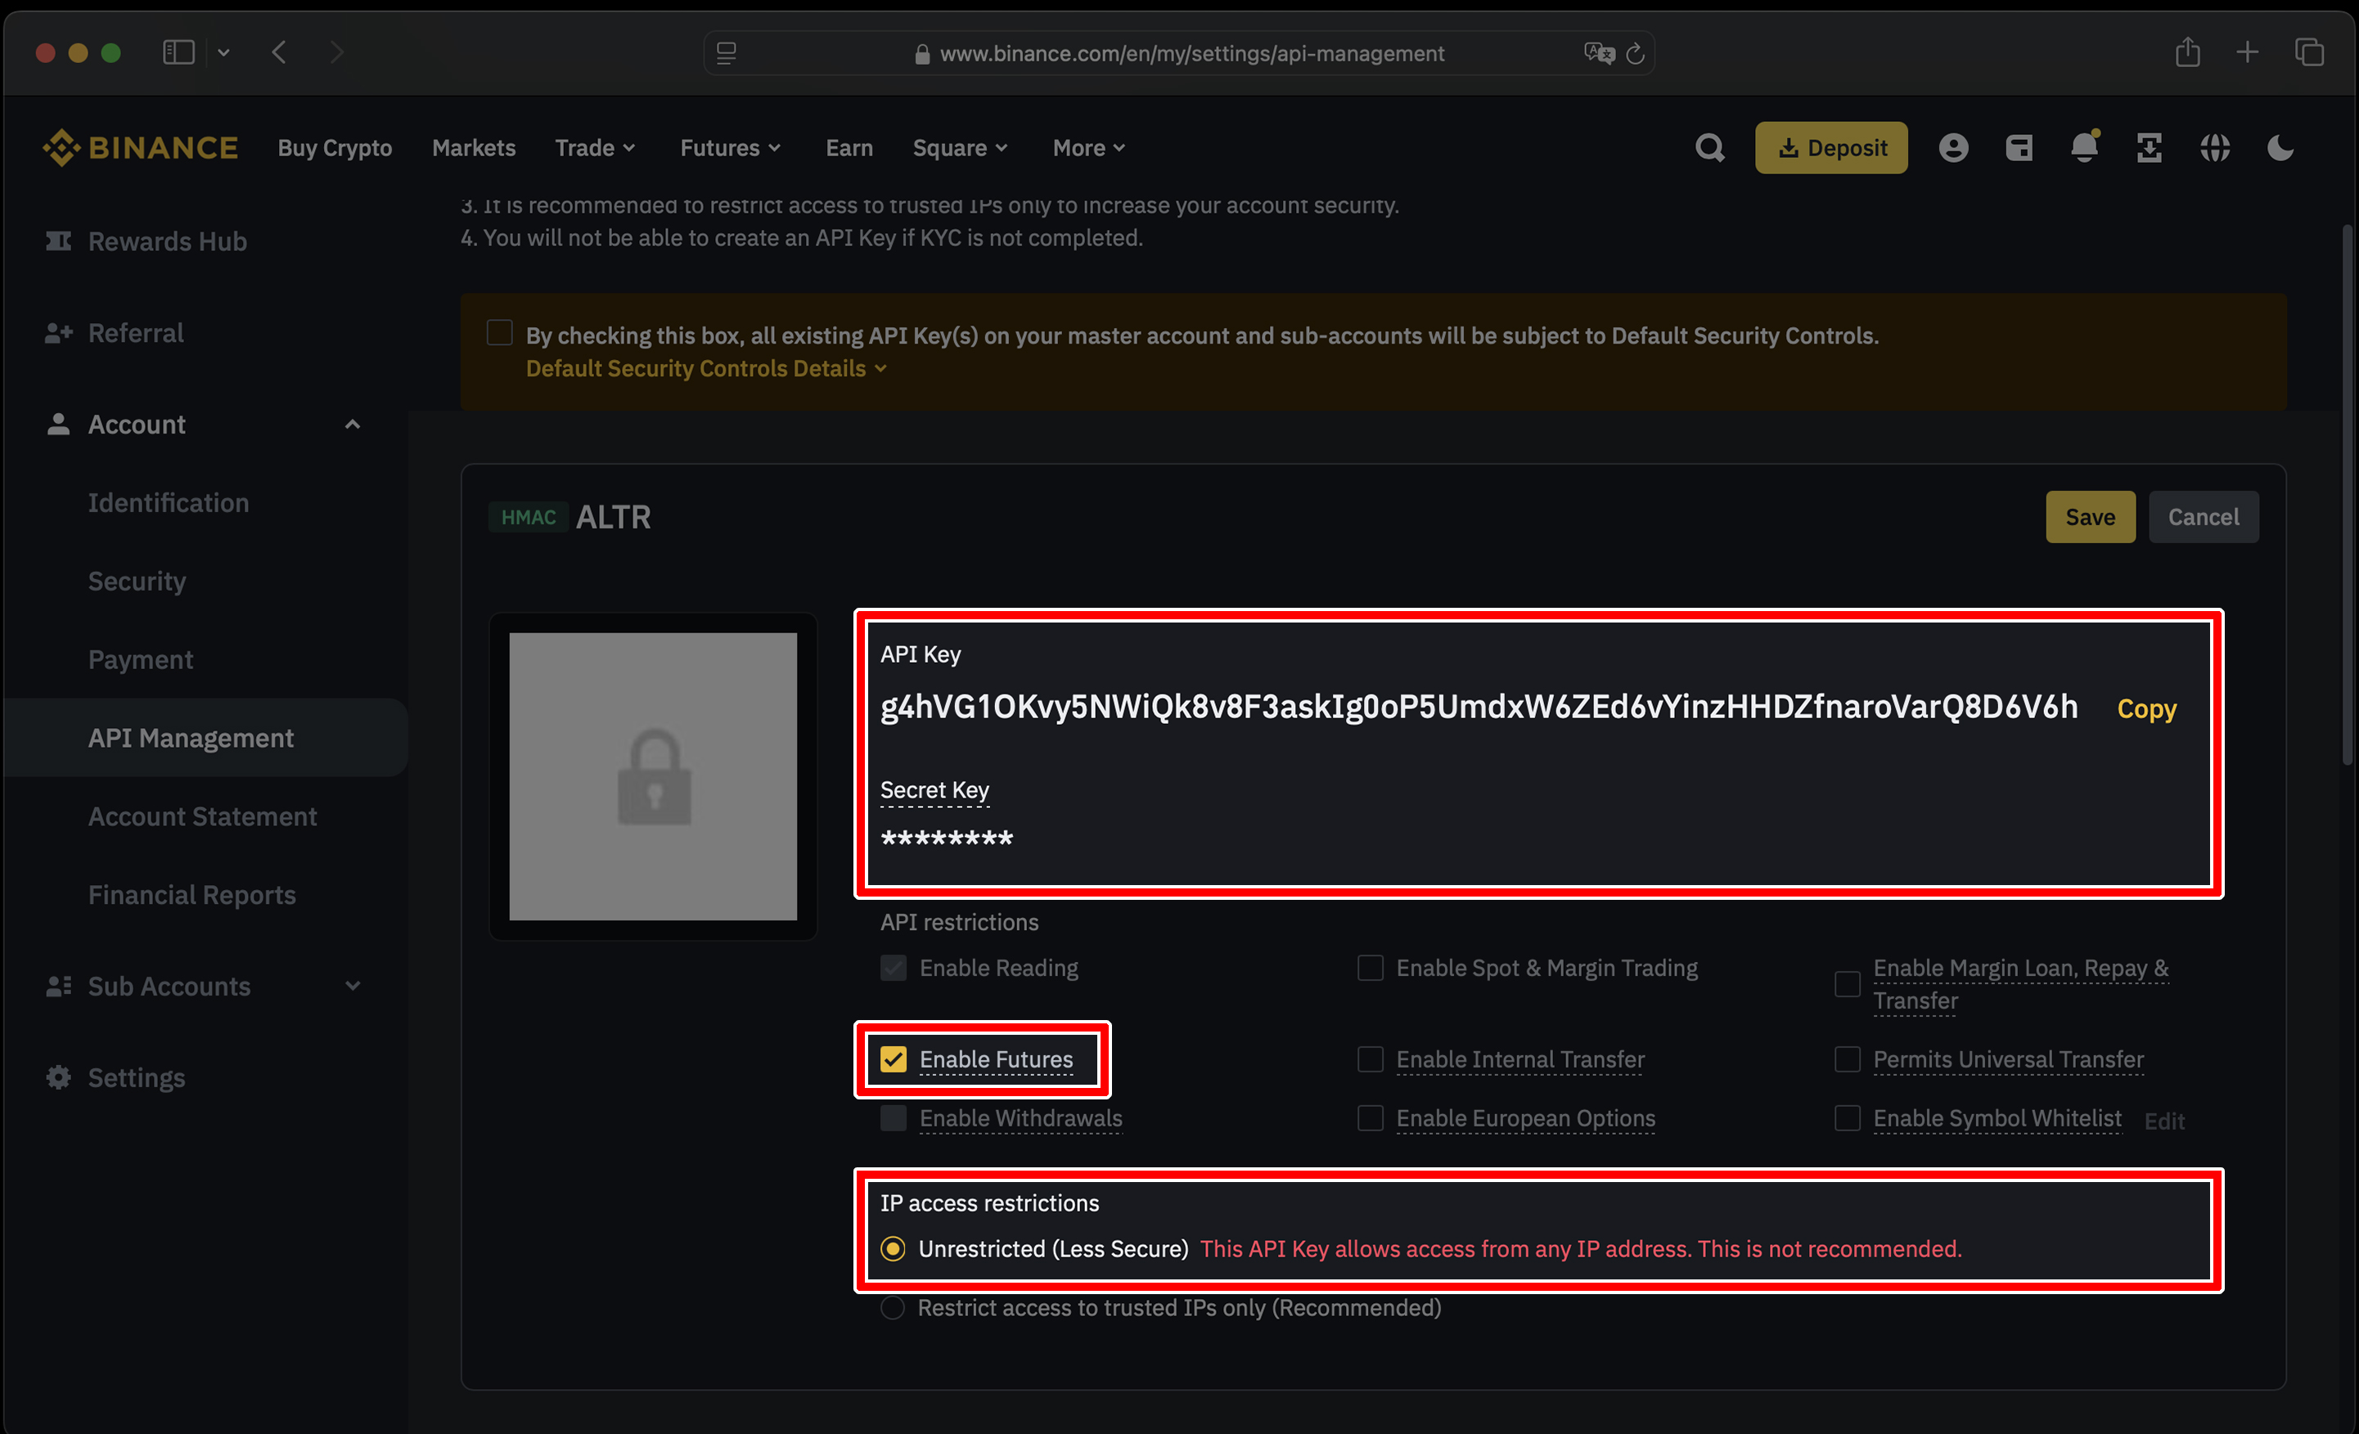The height and width of the screenshot is (1434, 2359).
Task: Expand Default Security Controls Details
Action: (705, 369)
